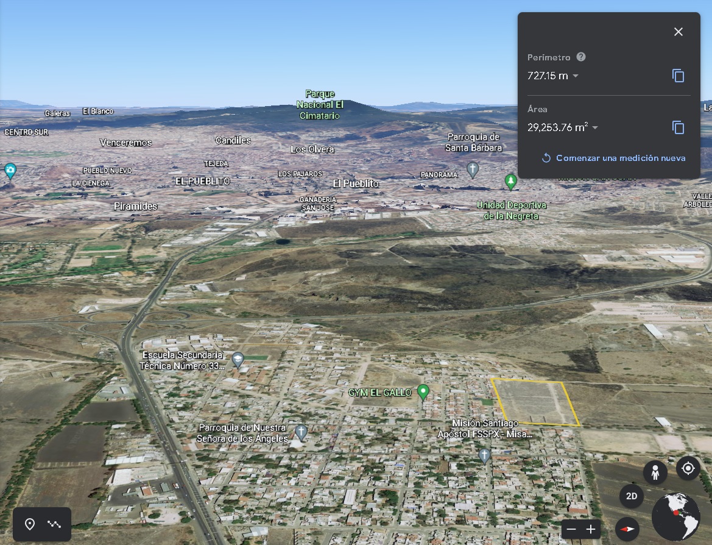Screen dimensions: 712x545
Task: Click the Venceremos label
Action: click(126, 142)
